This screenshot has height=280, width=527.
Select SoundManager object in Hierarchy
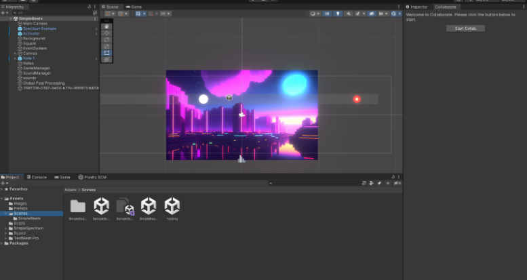click(x=37, y=73)
